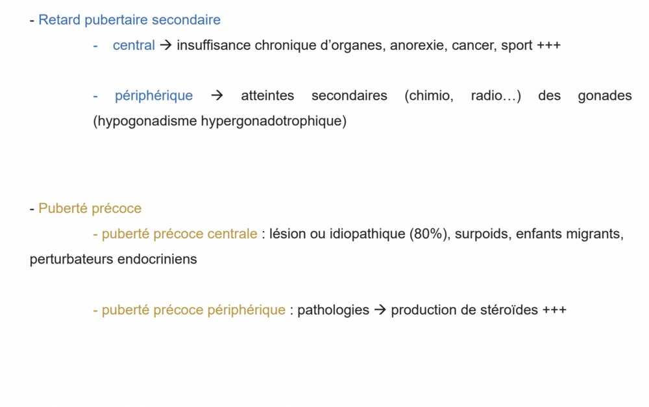Click the text "production de stéroïdes"
Image resolution: width=649 pixels, height=407 pixels.
point(465,310)
